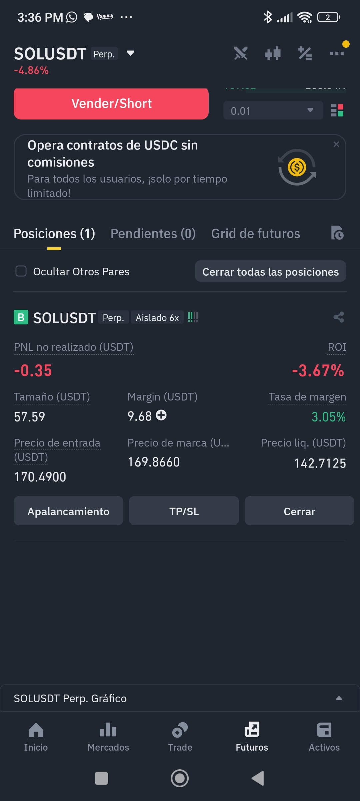The image size is (360, 801).
Task: Tap the Vender/Short button
Action: click(111, 103)
